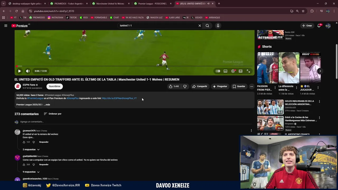Subscribe with the Suscribirse button
Image resolution: width=338 pixels, height=190 pixels.
click(55, 86)
